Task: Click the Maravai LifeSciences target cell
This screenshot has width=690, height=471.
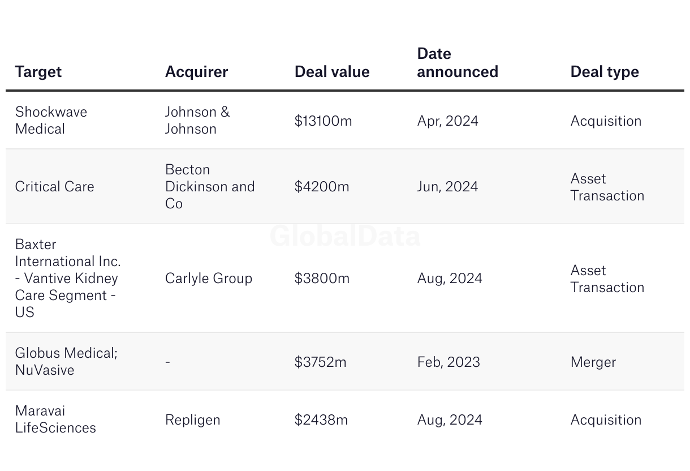Action: [55, 419]
